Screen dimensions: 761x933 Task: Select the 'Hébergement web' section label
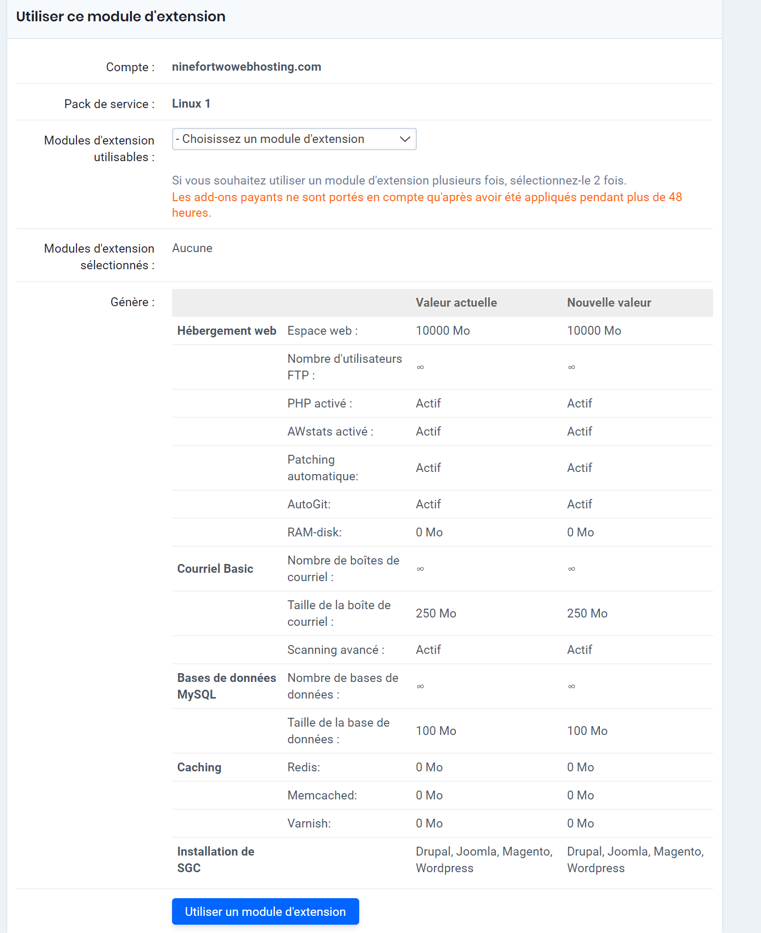point(226,330)
